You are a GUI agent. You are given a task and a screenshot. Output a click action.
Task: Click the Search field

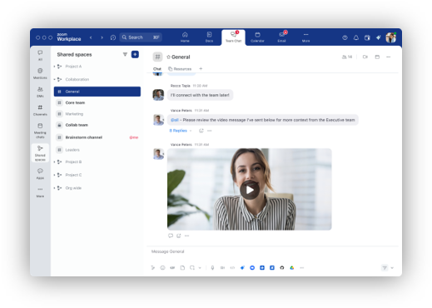(x=141, y=37)
